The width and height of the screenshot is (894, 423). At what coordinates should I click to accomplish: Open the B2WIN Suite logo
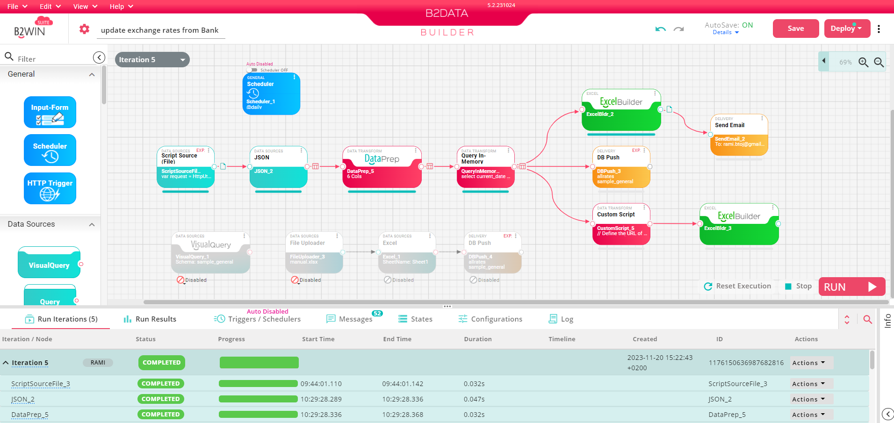click(x=33, y=28)
